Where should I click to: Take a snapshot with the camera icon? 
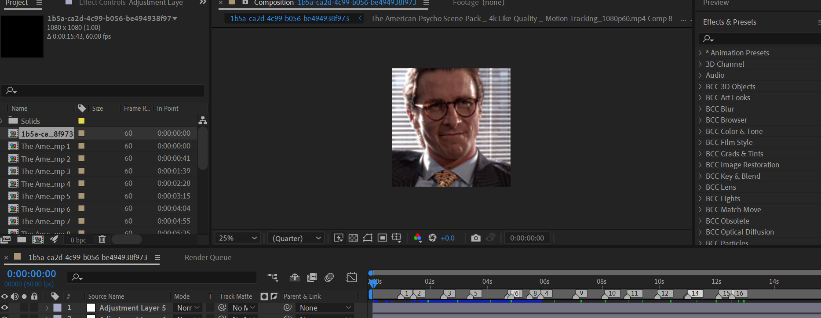pyautogui.click(x=476, y=238)
